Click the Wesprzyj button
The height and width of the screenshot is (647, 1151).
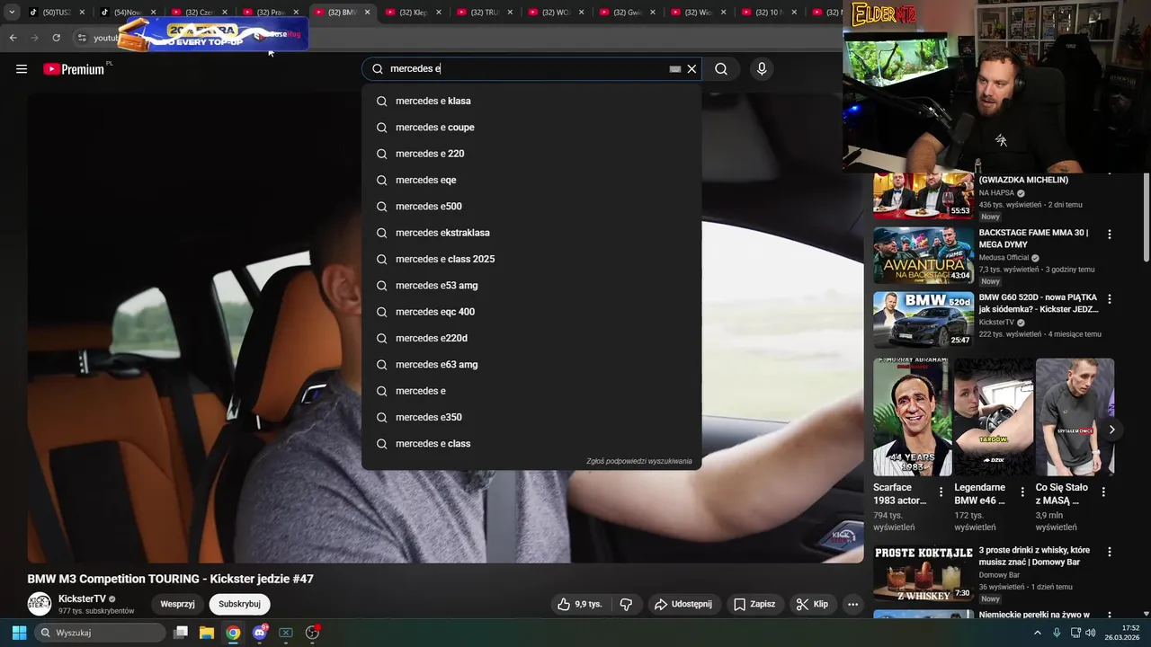pyautogui.click(x=178, y=604)
